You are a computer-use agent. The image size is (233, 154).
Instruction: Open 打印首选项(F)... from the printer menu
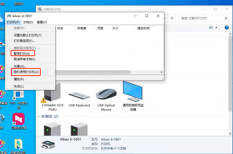(x=24, y=41)
